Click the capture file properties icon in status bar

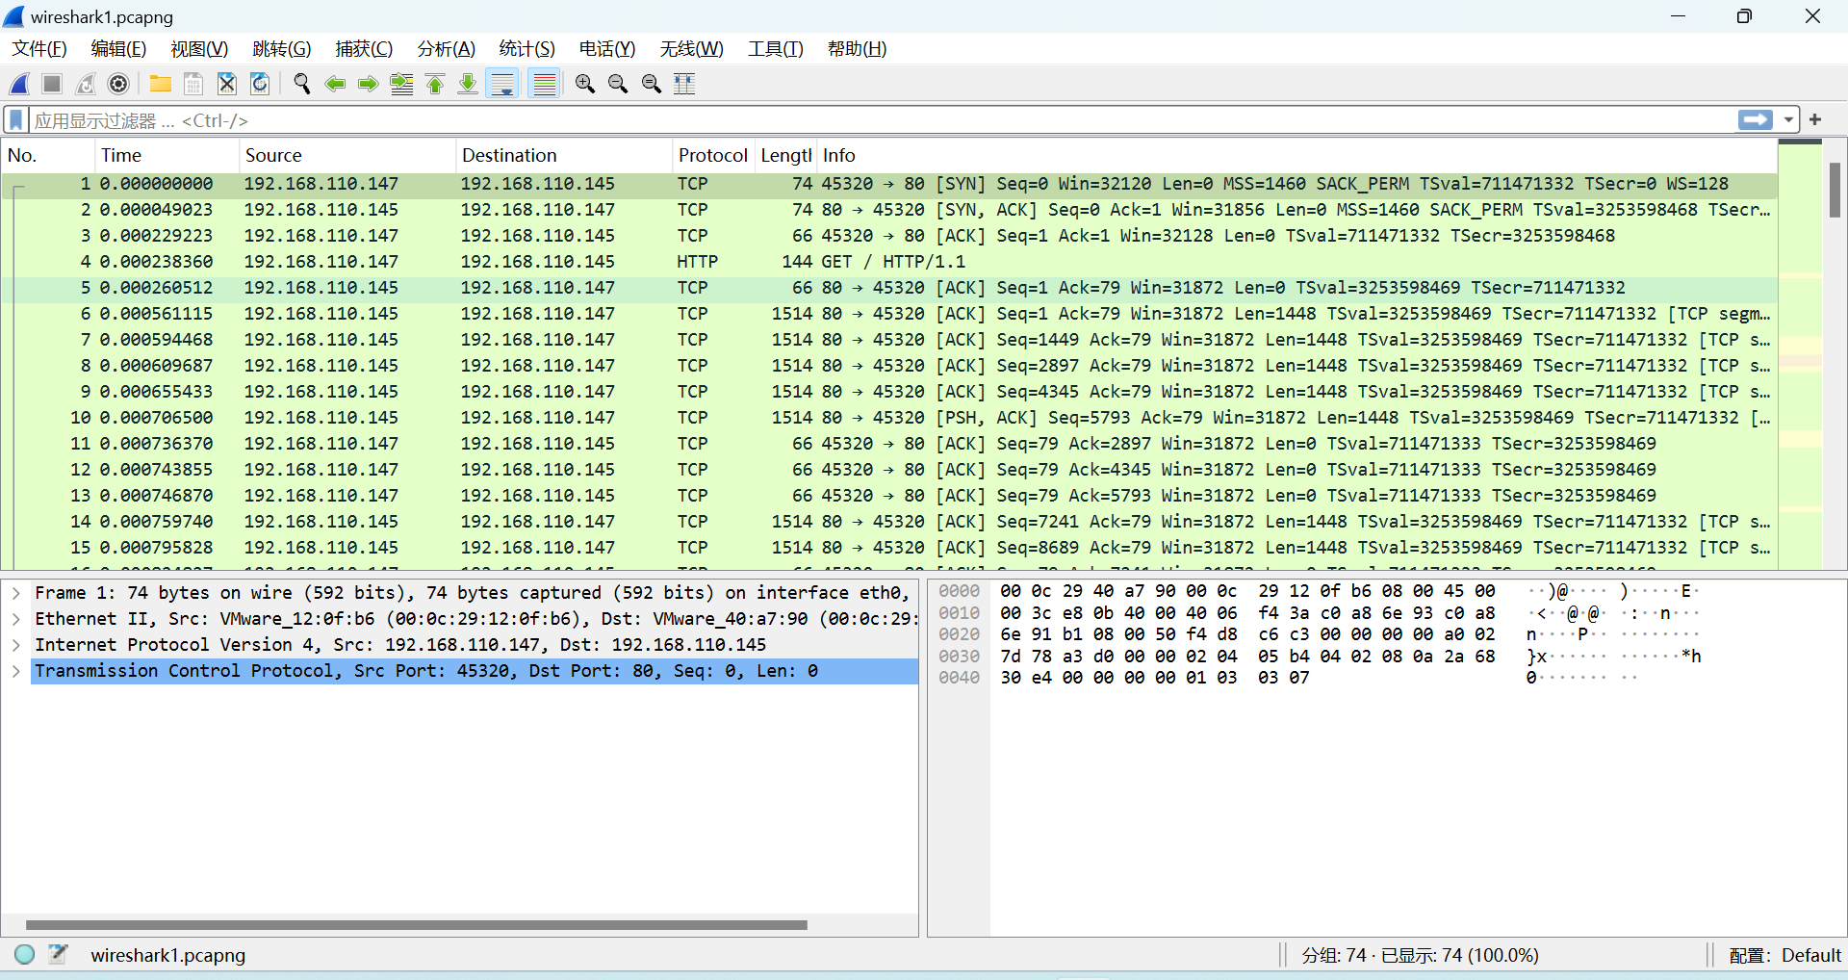pyautogui.click(x=58, y=954)
